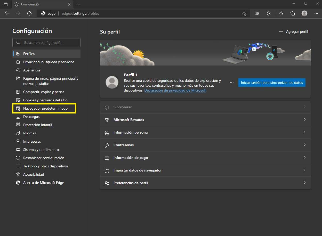This screenshot has width=322, height=236.
Task: Open the Edge settings and more menu
Action: click(316, 13)
